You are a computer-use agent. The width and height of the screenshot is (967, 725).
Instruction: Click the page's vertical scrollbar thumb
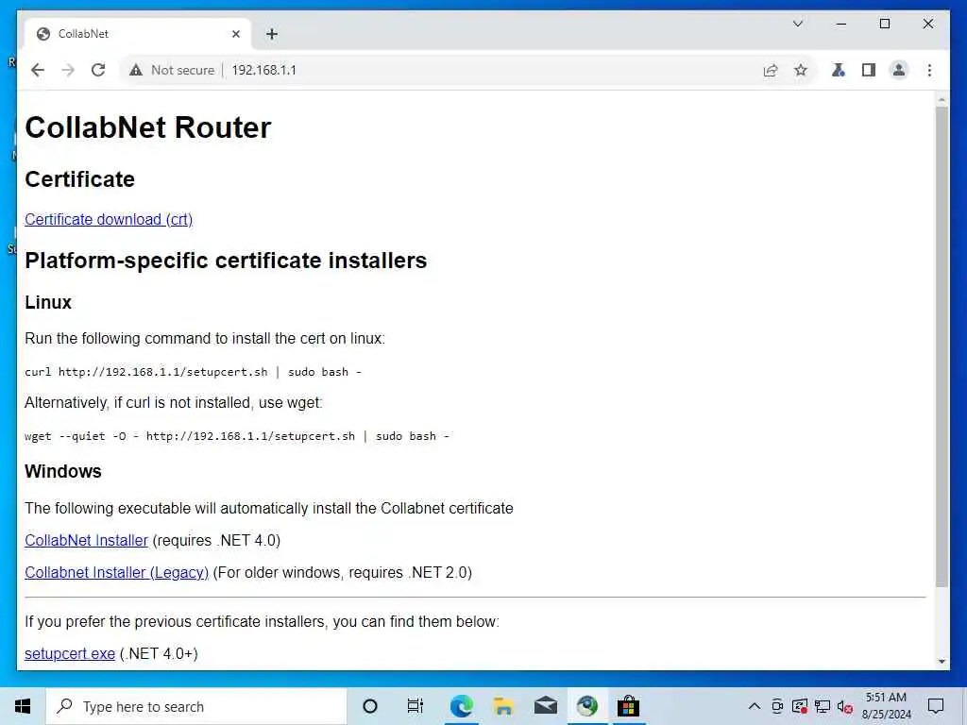[942, 346]
